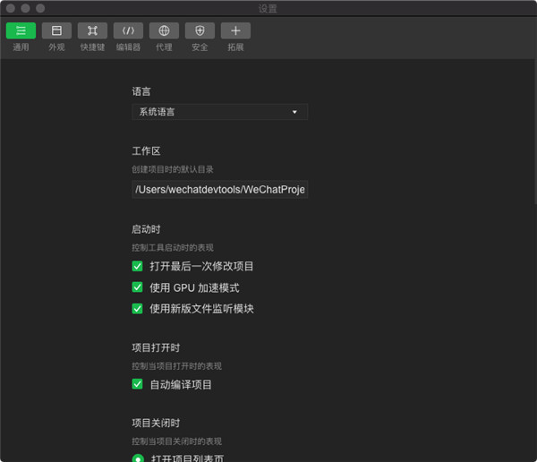
Task: Uncheck 打开最后一次修改项目 checkbox
Action: point(138,266)
